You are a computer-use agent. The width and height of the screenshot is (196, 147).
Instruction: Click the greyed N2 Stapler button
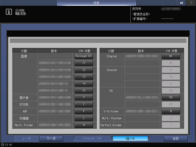click(x=171, y=63)
